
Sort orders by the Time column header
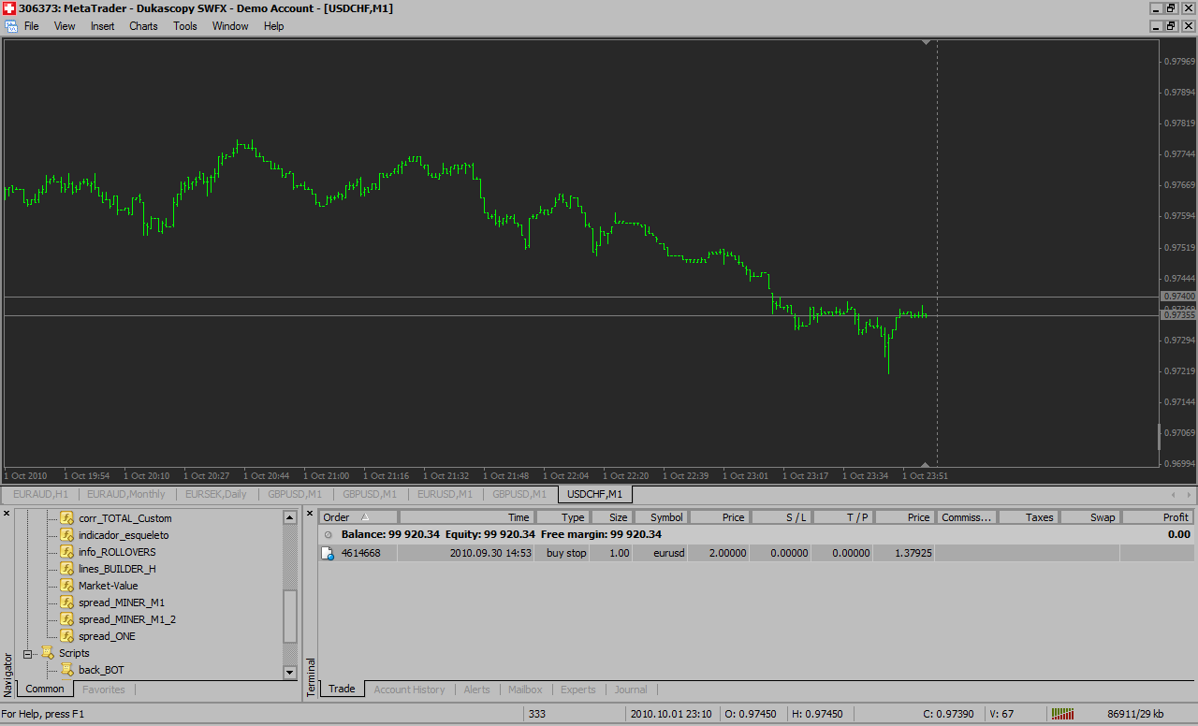pos(466,517)
